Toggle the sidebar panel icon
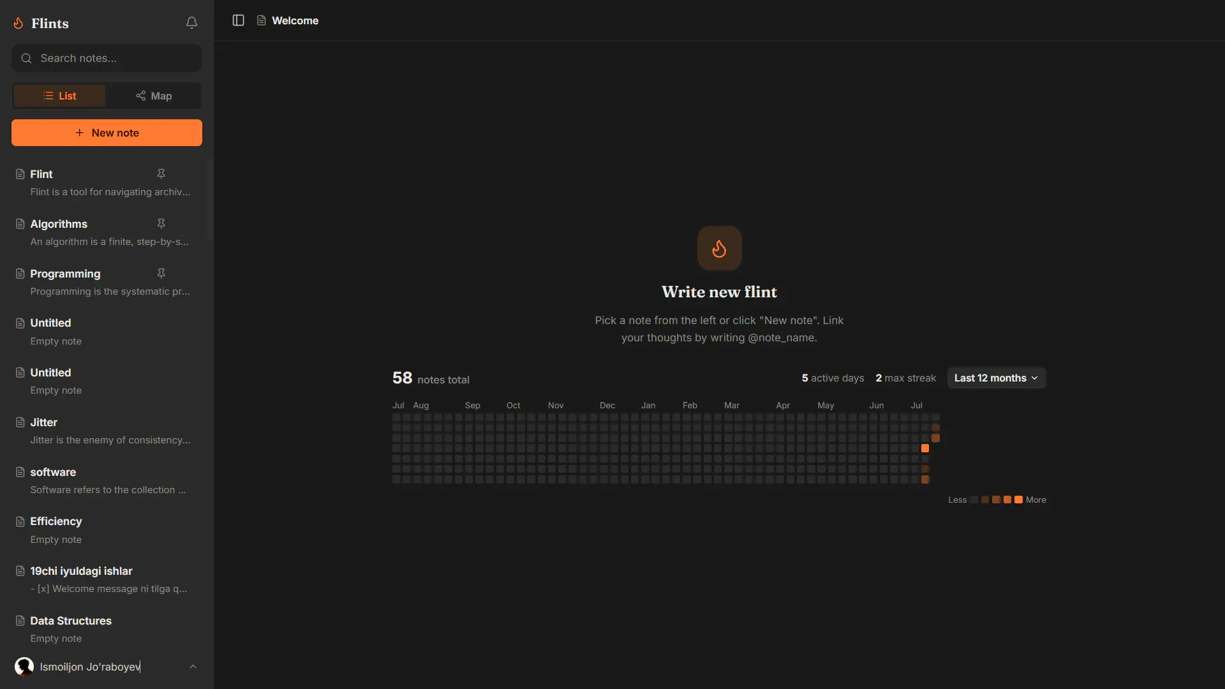The image size is (1225, 689). tap(239, 20)
